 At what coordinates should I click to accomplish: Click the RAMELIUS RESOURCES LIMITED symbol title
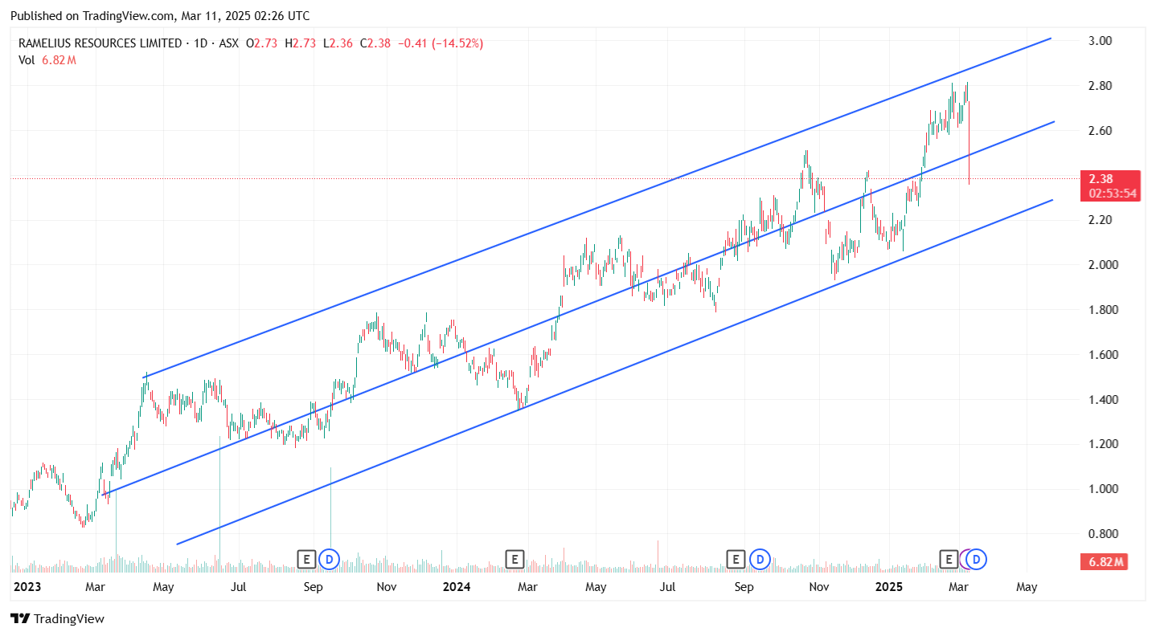tap(100, 43)
